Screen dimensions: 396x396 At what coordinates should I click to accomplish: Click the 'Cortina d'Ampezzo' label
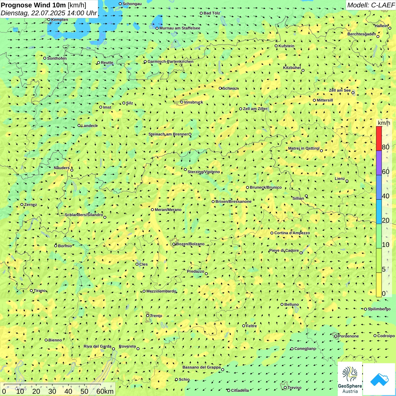292,233
